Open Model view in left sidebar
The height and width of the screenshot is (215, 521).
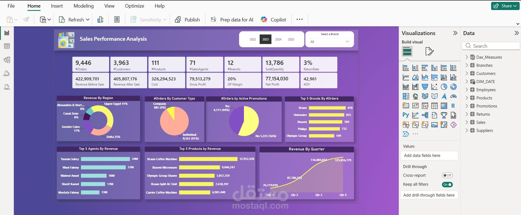(7, 60)
